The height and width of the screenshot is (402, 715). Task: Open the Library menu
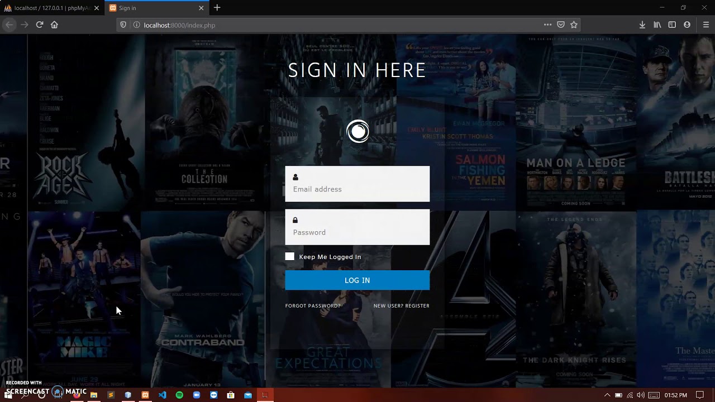point(657,25)
